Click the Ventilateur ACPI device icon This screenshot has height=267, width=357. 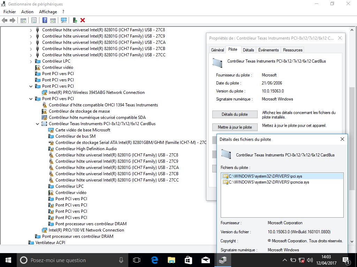coord(31,243)
